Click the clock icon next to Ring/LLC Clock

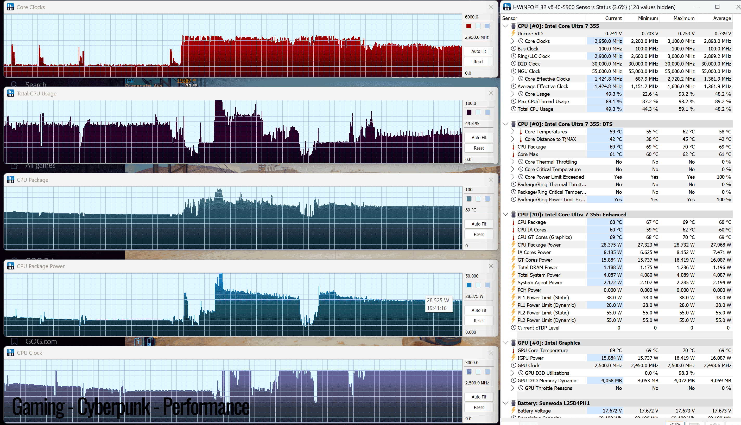pos(513,56)
